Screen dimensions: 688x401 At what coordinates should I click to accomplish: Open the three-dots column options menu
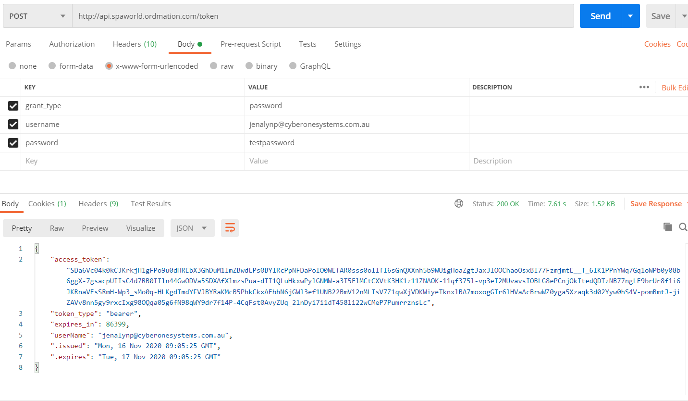(644, 88)
